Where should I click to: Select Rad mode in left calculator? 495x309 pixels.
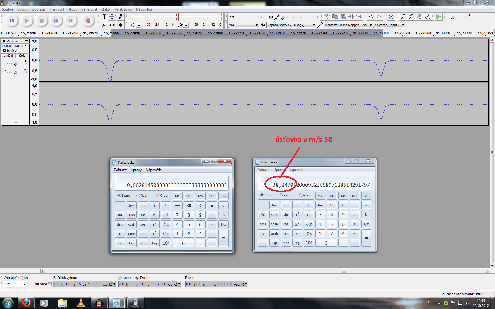pos(138,196)
